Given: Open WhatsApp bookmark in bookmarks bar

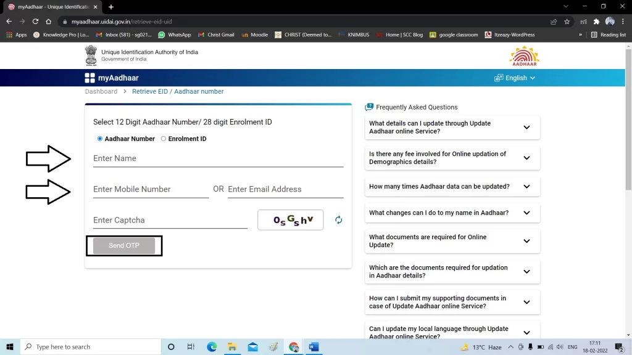Looking at the screenshot, I should click(175, 35).
